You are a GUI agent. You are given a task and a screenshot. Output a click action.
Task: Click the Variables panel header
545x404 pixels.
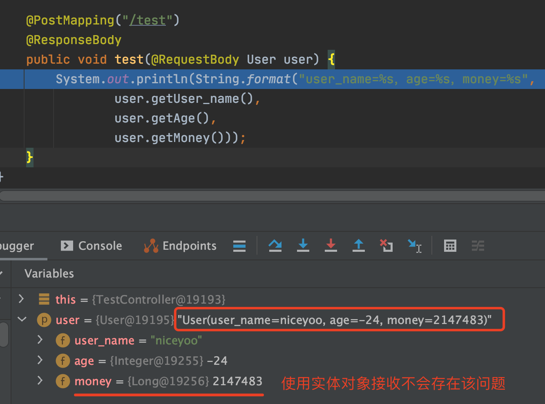(49, 273)
